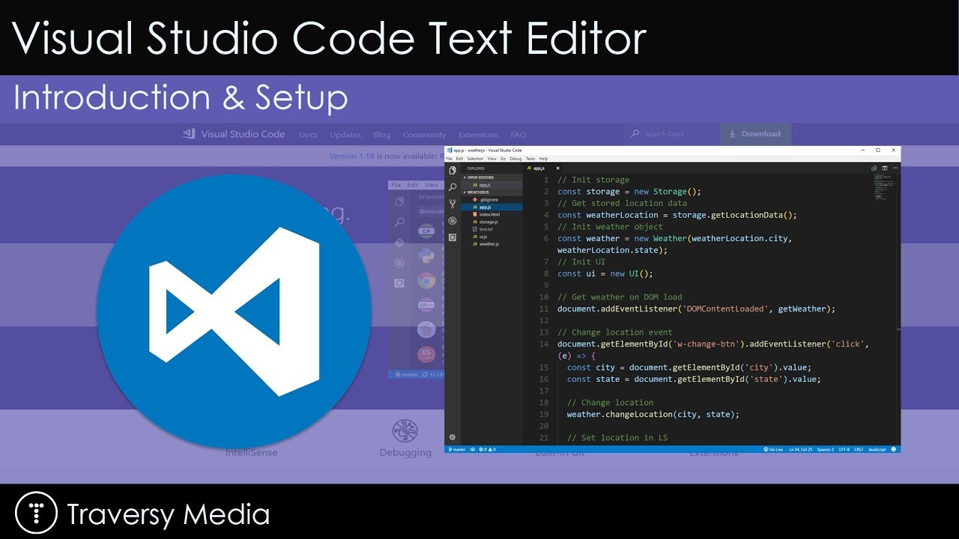
Task: Select app.js under Open Editors
Action: (x=491, y=185)
